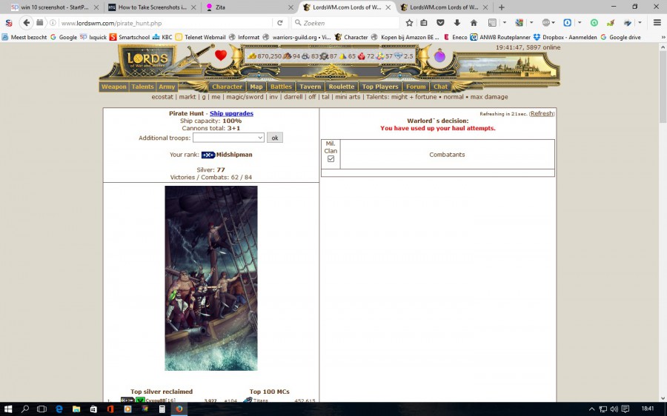Image resolution: width=667 pixels, height=416 pixels.
Task: Show hidden system tray icons
Action: pos(591,409)
